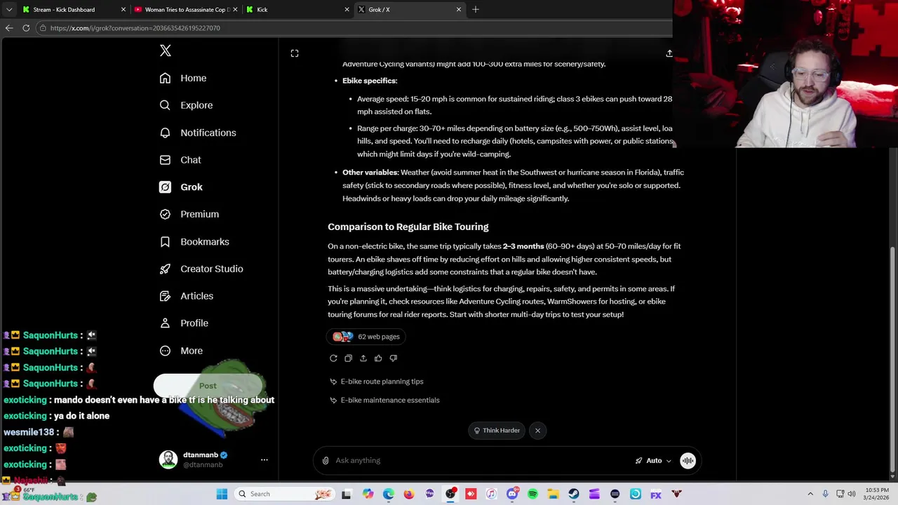Share the Grok response
898x505 pixels.
click(x=363, y=358)
